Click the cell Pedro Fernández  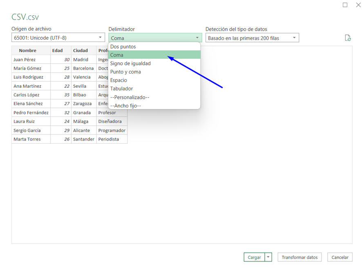(31, 113)
